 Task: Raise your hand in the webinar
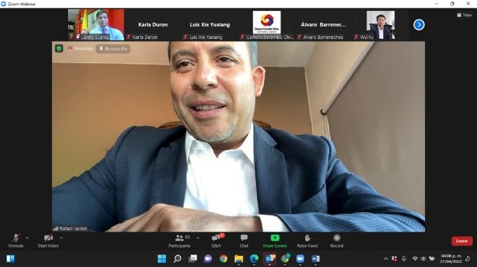click(307, 241)
